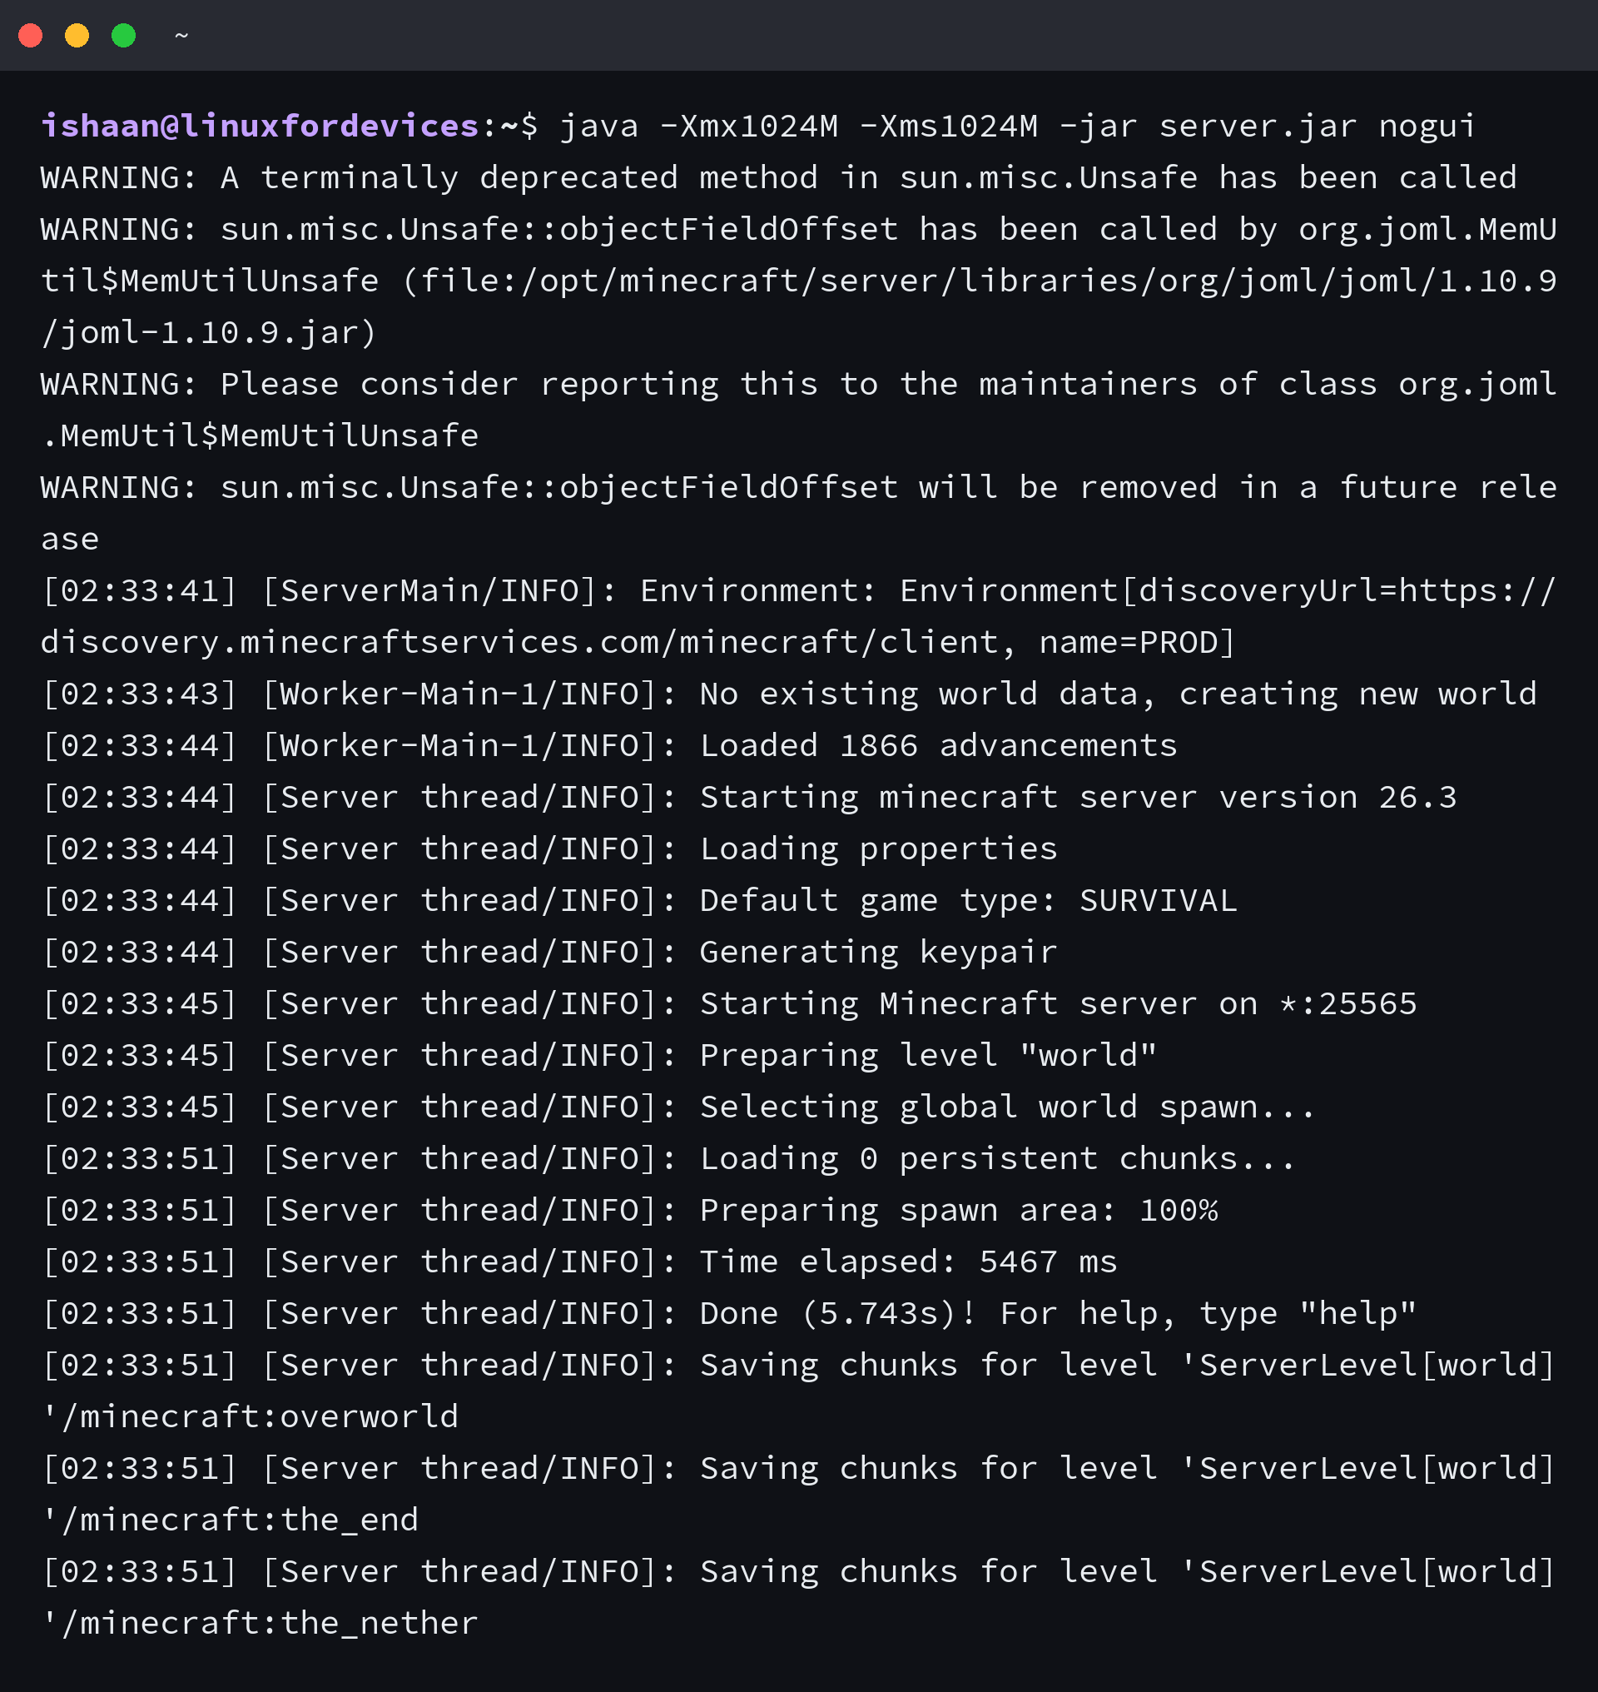This screenshot has height=1692, width=1598.
Task: Click the ishaan@linuxfordevices prompt text
Action: pyautogui.click(x=260, y=127)
